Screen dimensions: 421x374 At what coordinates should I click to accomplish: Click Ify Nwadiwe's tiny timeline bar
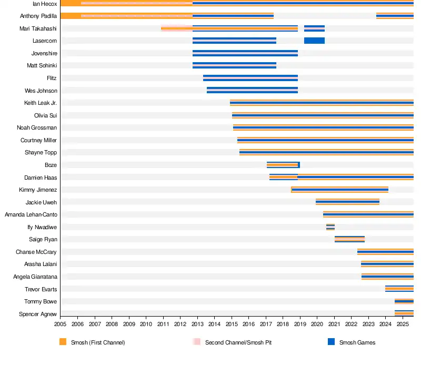tap(330, 227)
